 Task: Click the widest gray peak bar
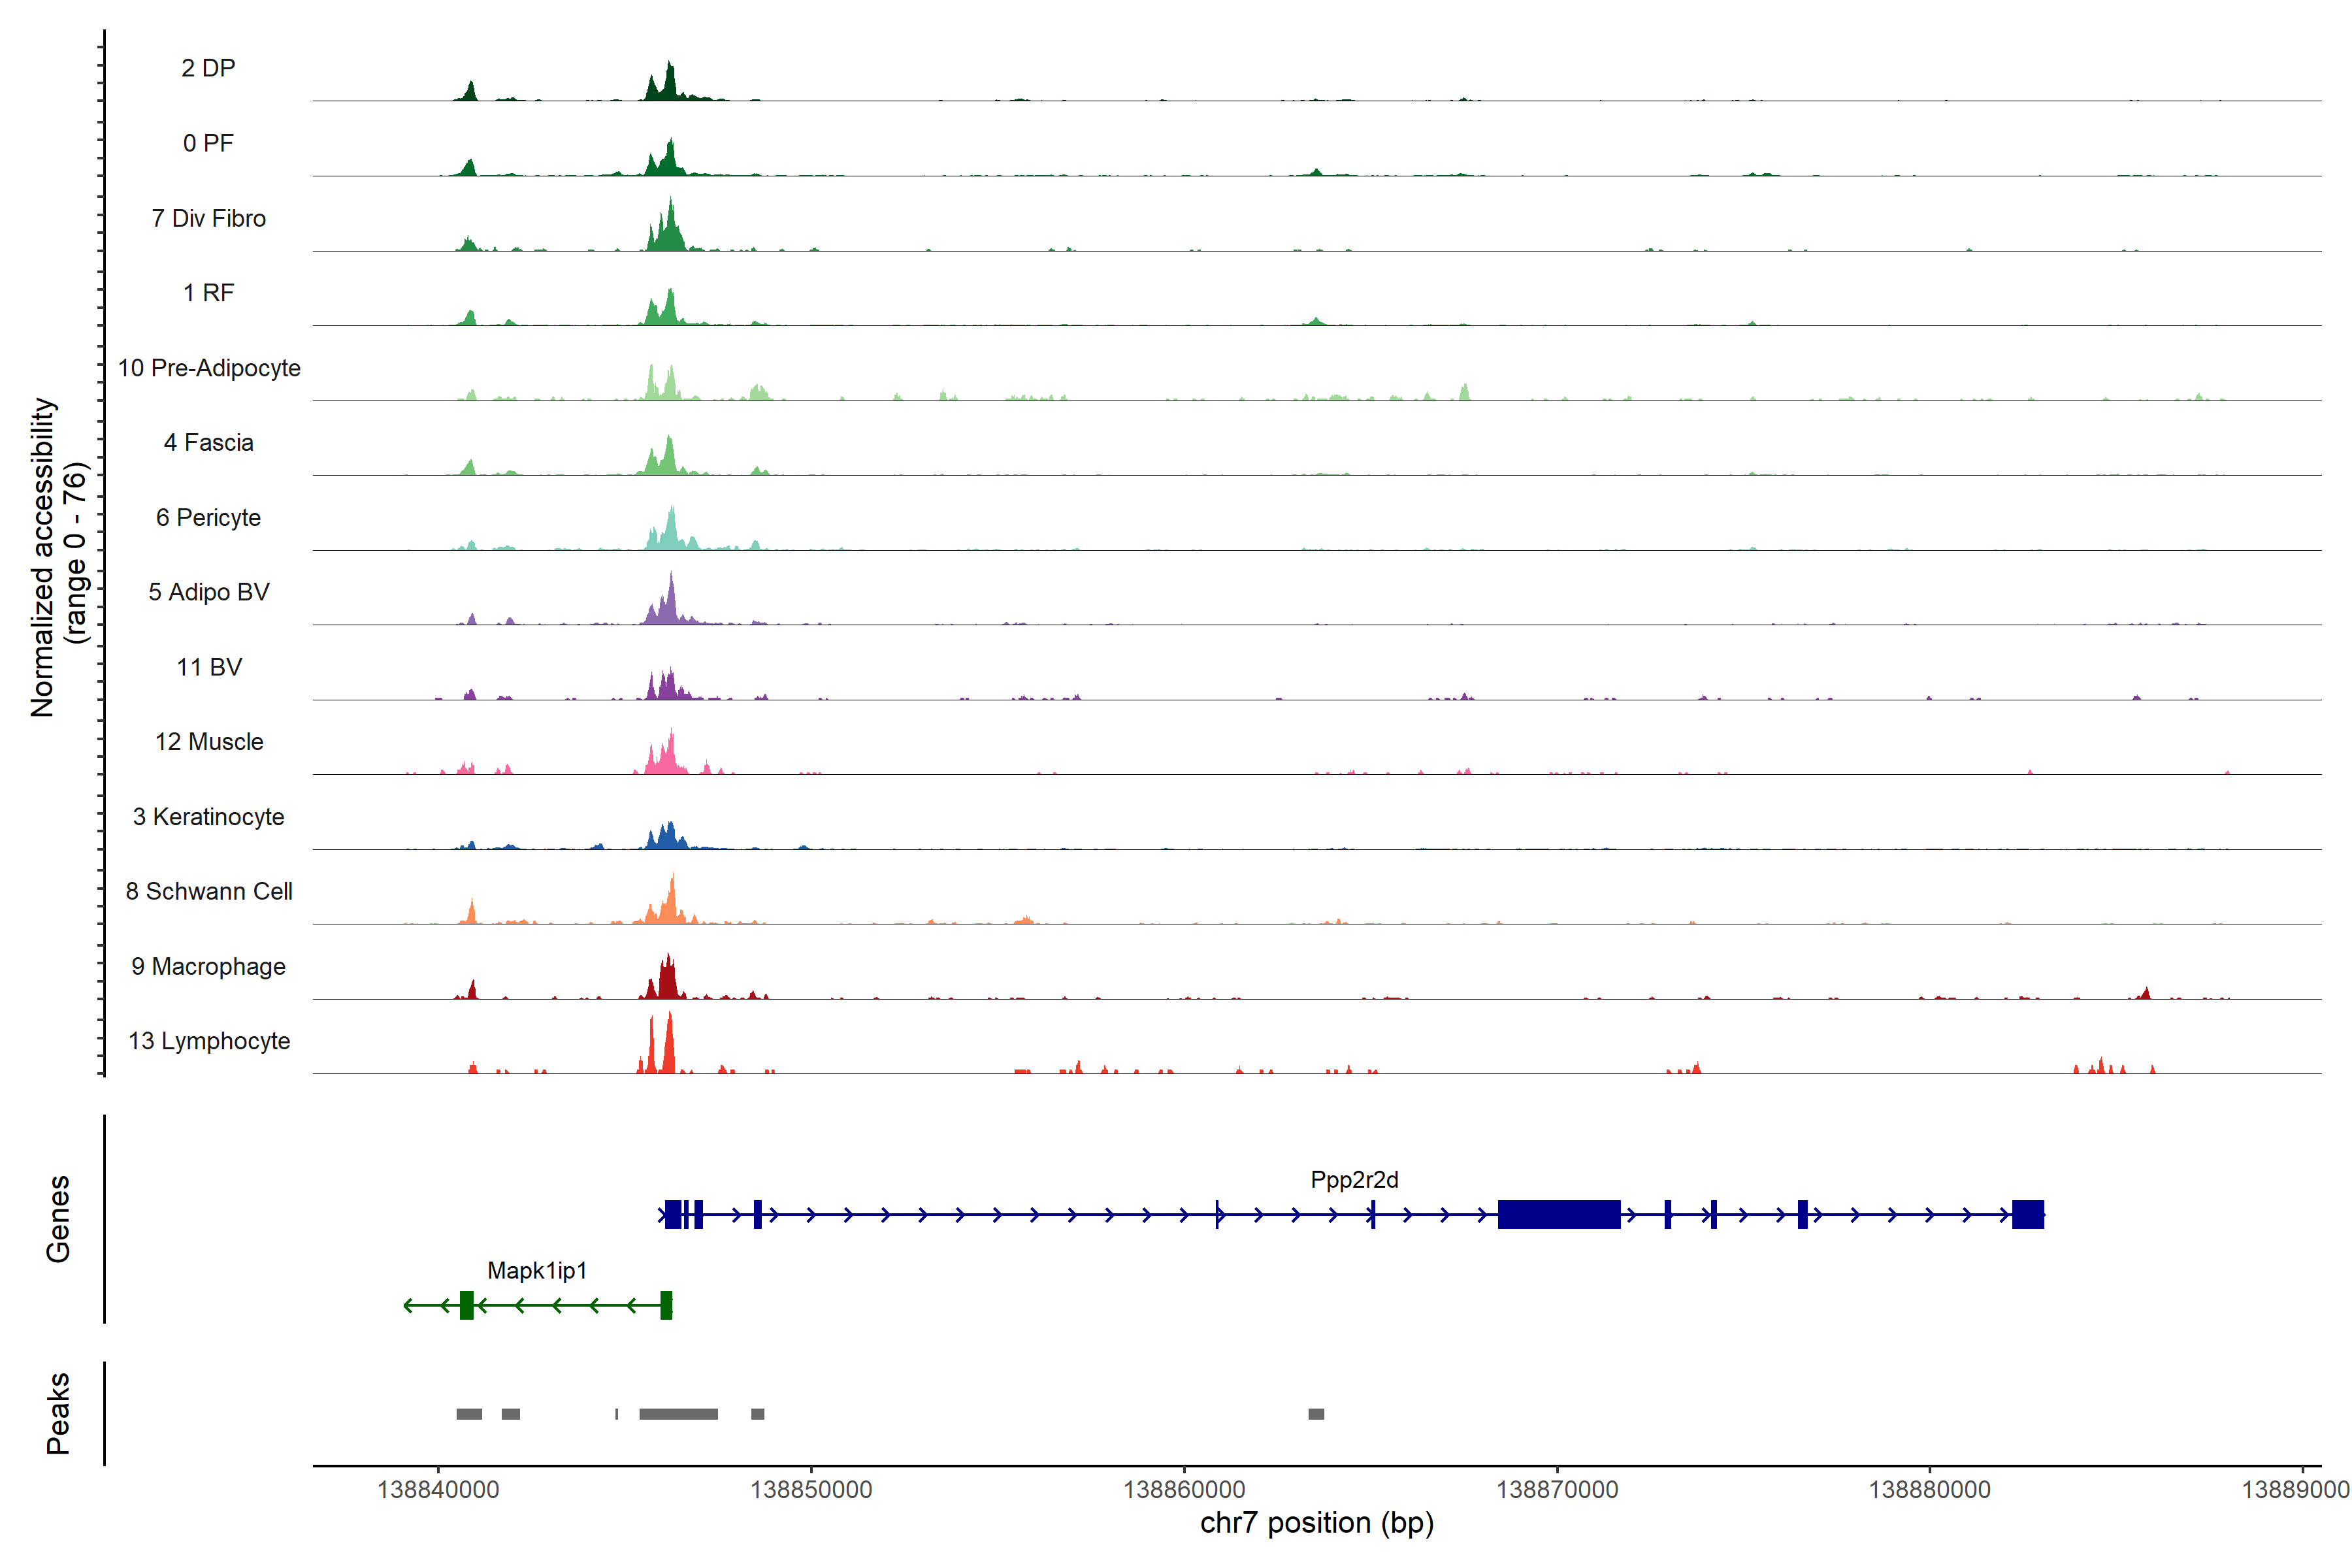[678, 1414]
